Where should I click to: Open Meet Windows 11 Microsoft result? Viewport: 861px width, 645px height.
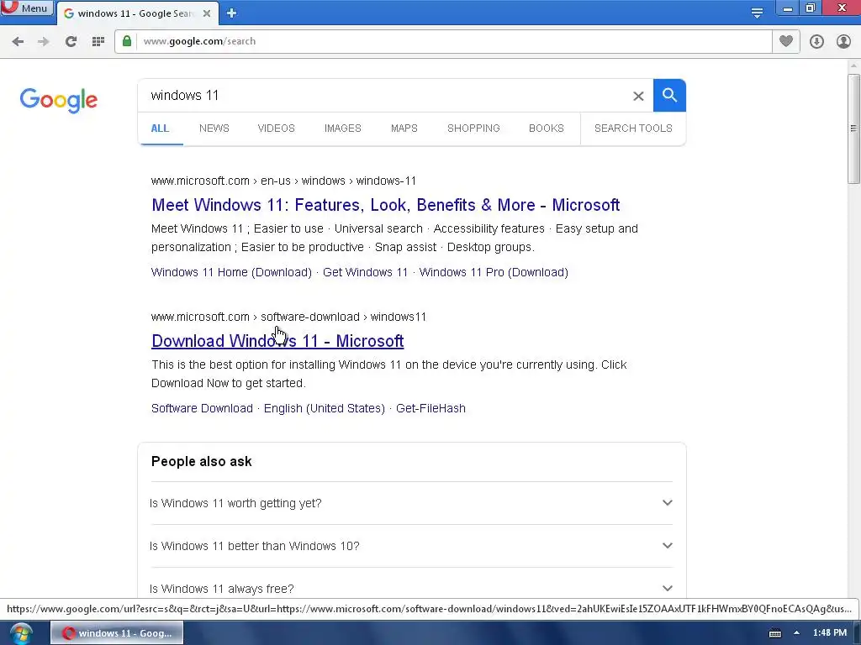click(385, 205)
